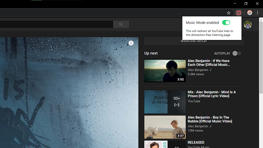Open the YouTube account avatar
The width and height of the screenshot is (263, 148).
point(248,25)
